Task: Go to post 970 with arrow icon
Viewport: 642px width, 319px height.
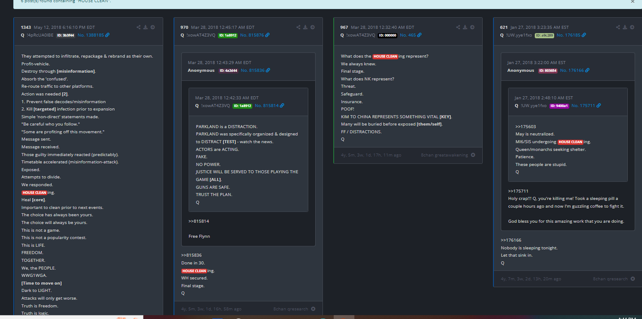Action: click(x=313, y=27)
